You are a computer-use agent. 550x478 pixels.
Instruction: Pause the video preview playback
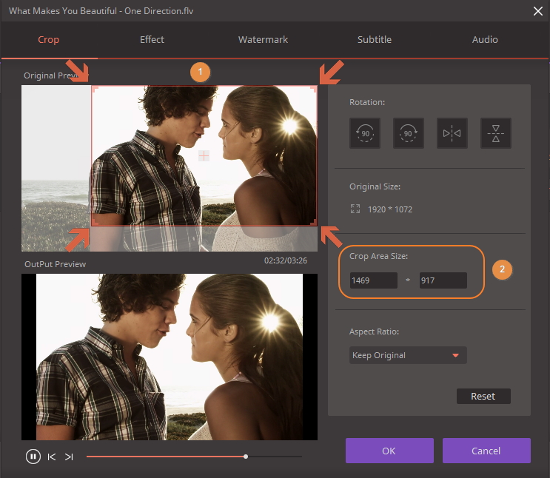point(33,457)
